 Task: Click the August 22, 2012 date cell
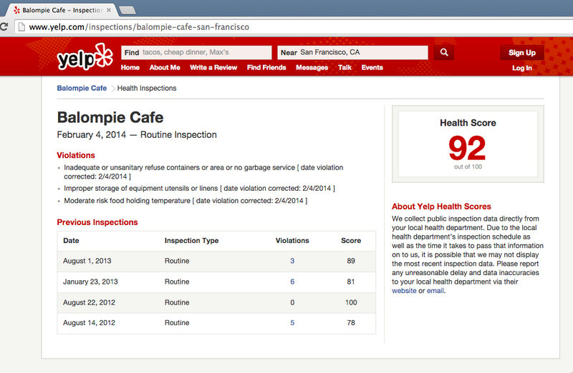pos(89,303)
